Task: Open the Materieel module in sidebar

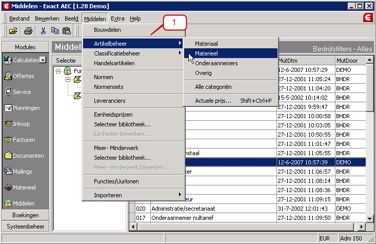Action: (20, 187)
